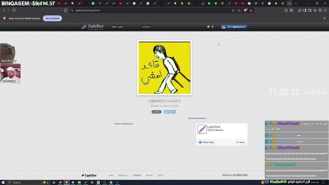Open the Privacy footer link
This screenshot has width=329, height=185.
click(137, 175)
